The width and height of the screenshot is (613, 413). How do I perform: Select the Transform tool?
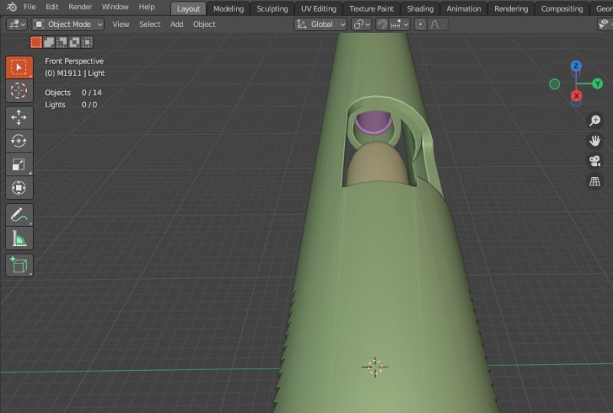tap(18, 188)
